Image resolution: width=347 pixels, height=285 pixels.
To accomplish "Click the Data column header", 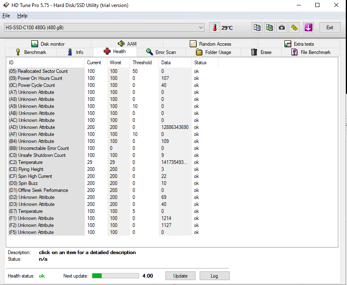I will [175, 63].
